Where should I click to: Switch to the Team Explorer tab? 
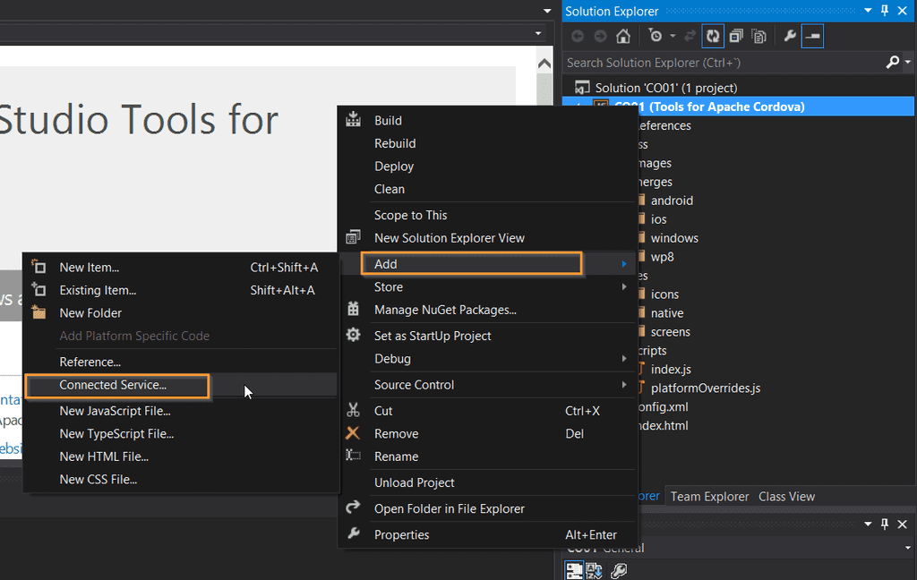[x=709, y=497]
